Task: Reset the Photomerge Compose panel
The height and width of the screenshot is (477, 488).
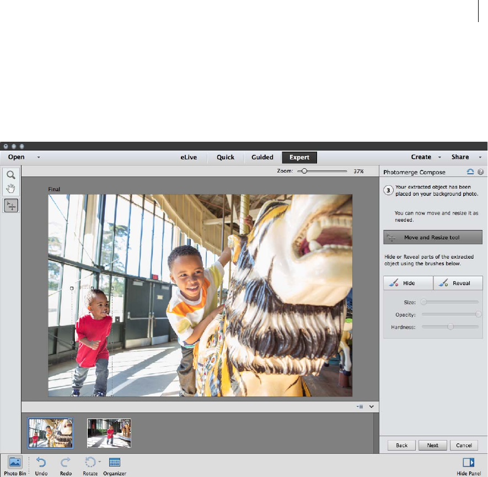Action: coord(470,172)
